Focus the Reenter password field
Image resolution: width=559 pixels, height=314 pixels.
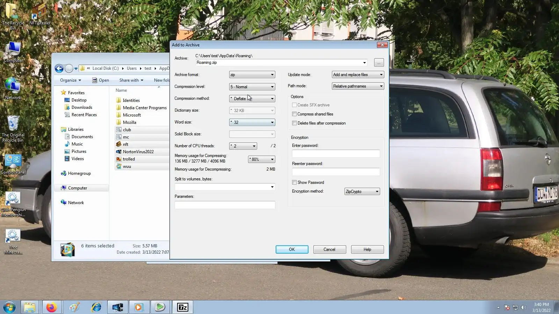[336, 172]
